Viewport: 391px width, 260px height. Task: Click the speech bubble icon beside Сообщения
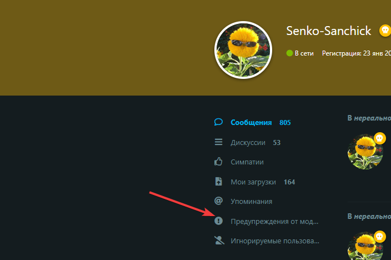pyautogui.click(x=218, y=122)
